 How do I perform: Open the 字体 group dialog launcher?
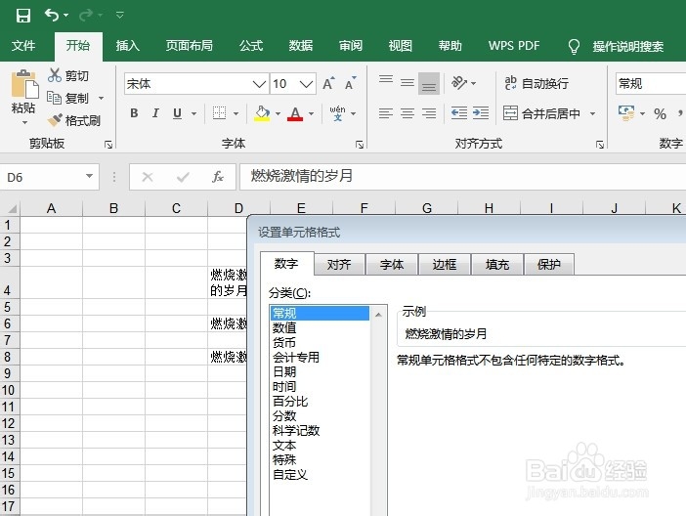click(x=360, y=145)
